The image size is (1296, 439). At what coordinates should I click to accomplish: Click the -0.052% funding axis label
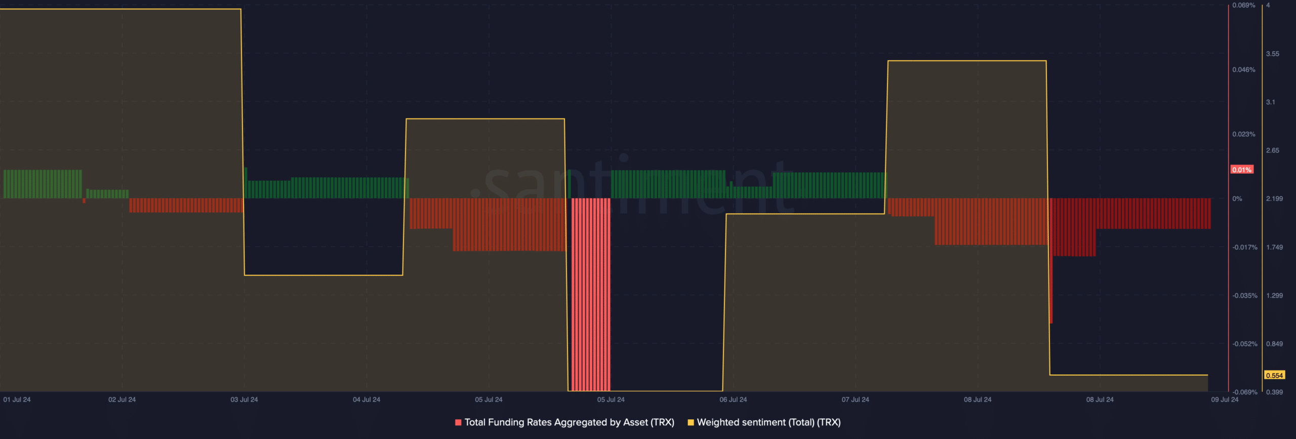1244,344
